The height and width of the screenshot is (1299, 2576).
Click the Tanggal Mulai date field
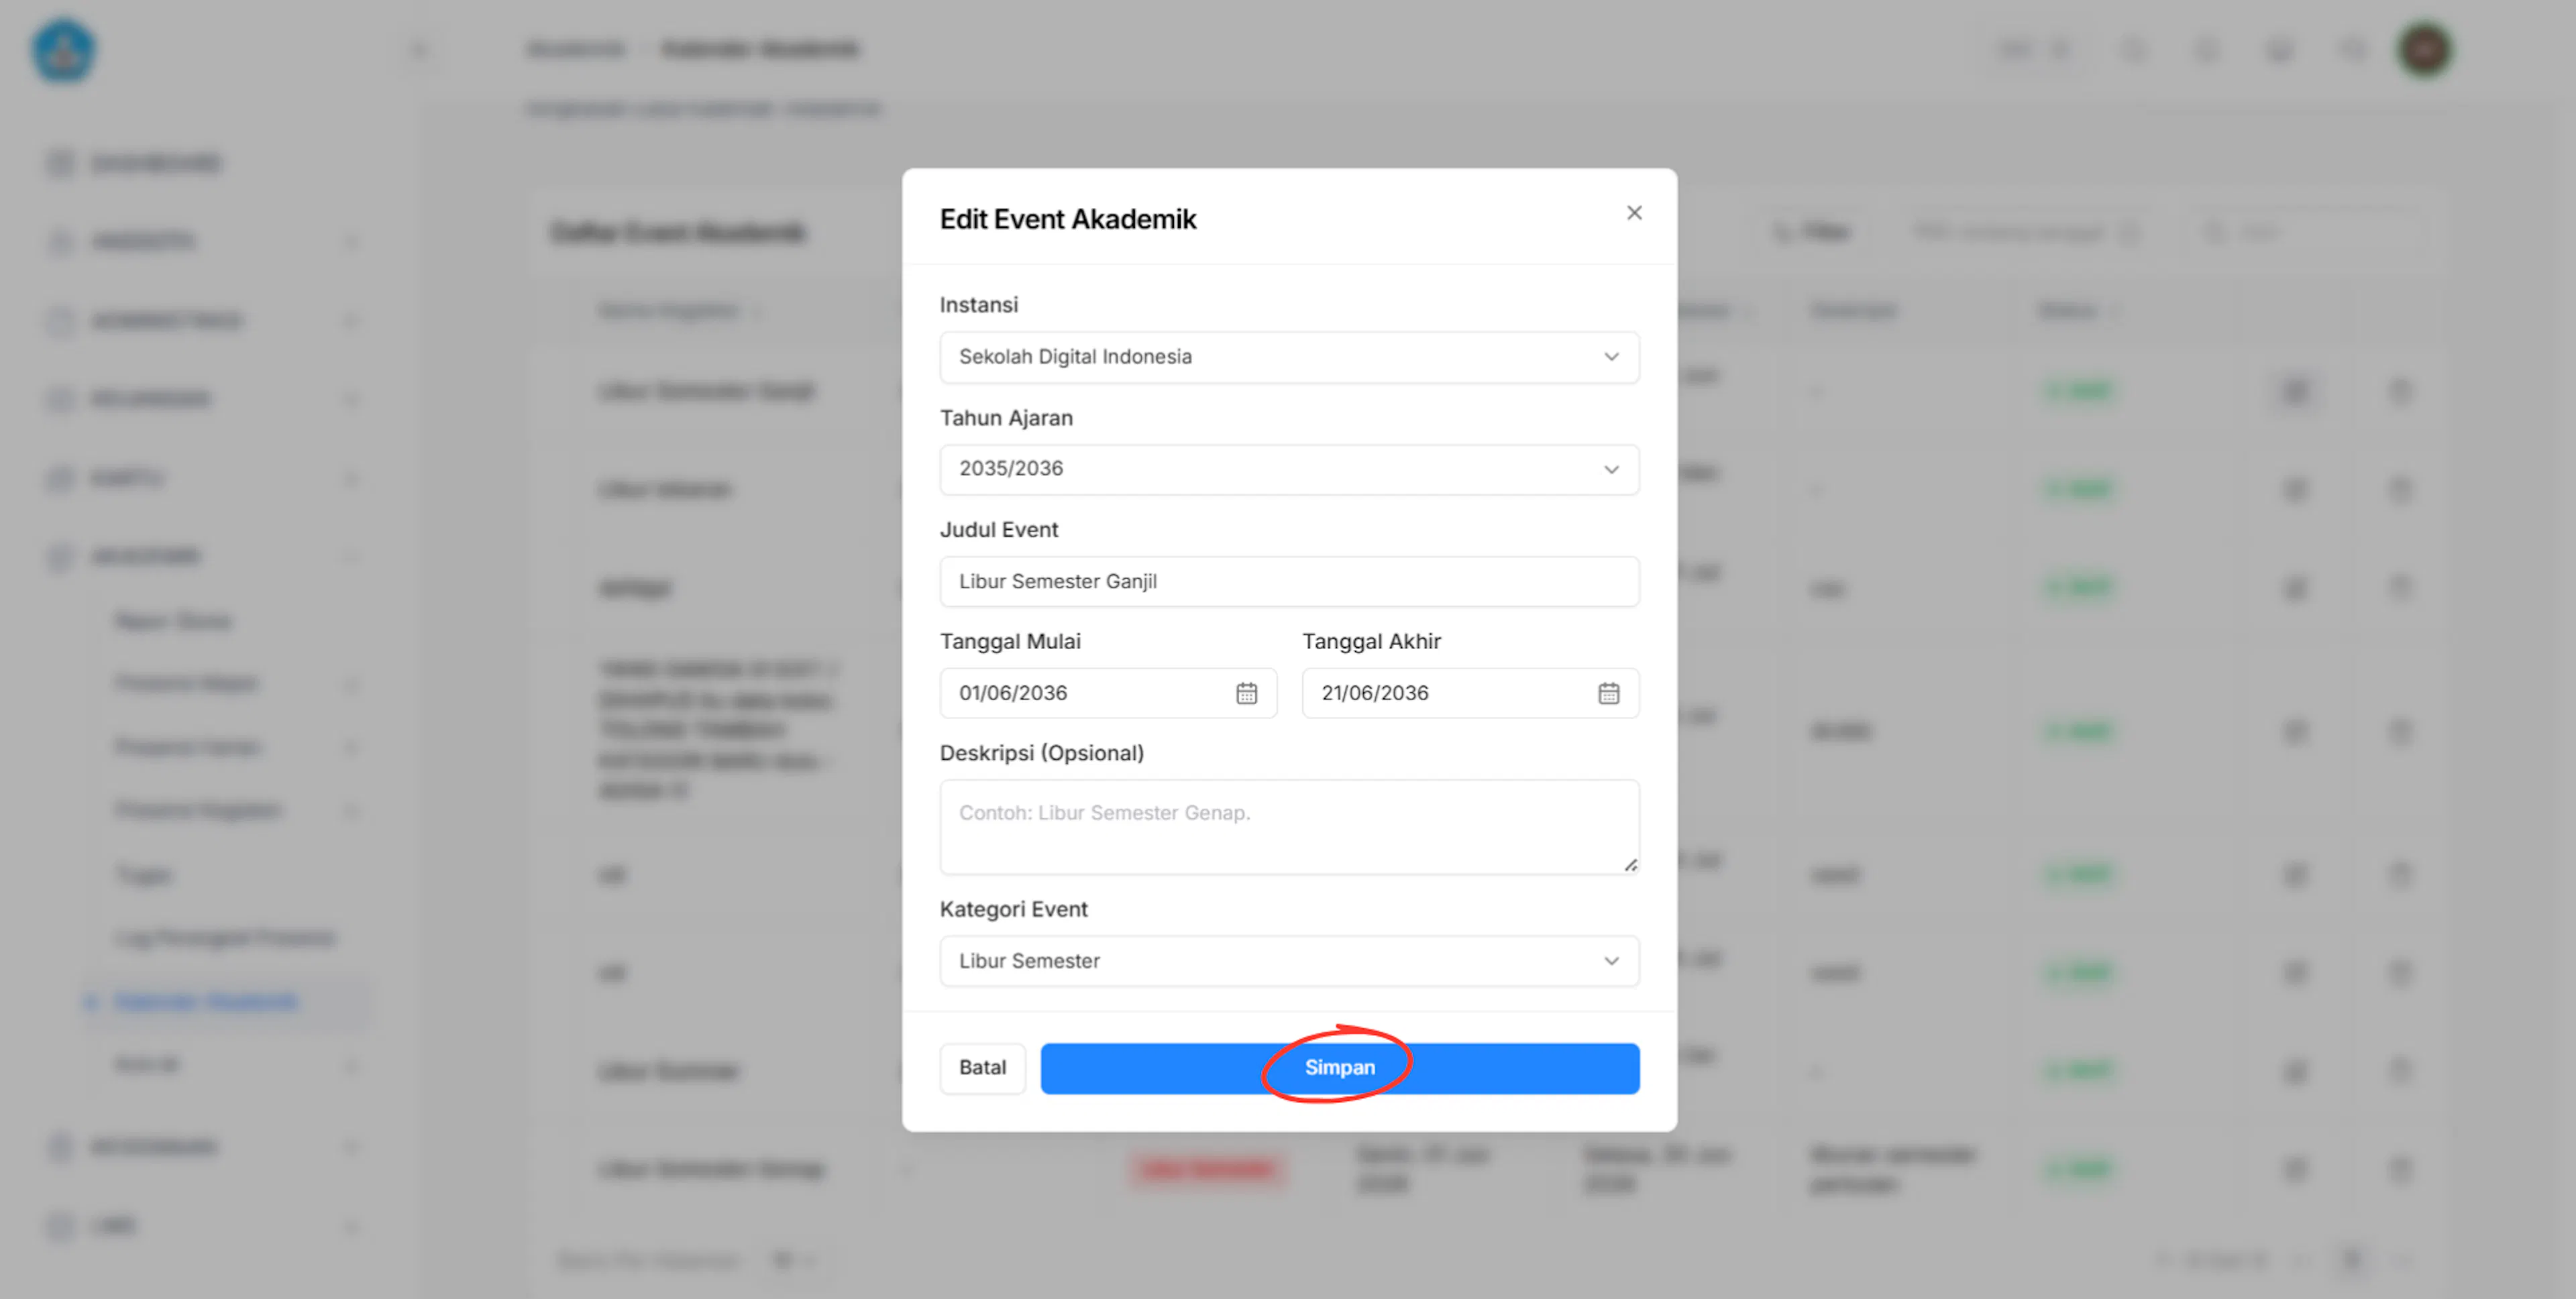click(x=1108, y=693)
